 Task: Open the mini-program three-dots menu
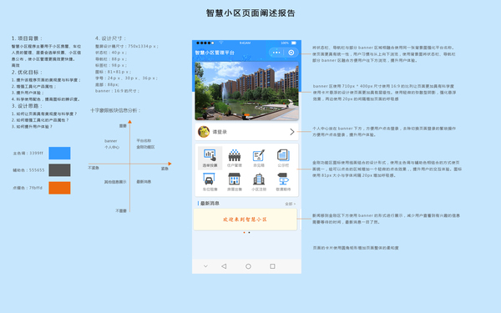(276, 53)
